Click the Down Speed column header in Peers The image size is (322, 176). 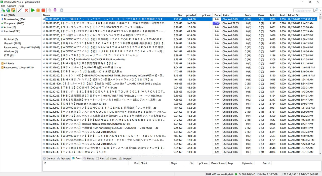click(x=218, y=163)
